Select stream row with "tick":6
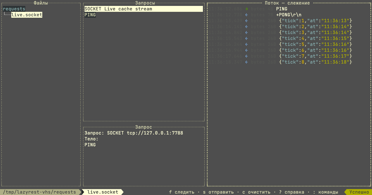This screenshot has height=195, width=372. click(280, 50)
